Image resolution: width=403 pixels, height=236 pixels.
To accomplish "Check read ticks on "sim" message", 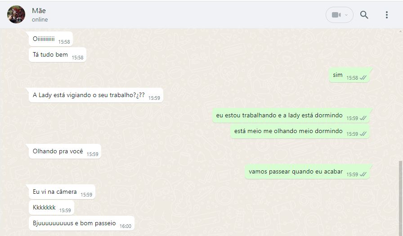I will tap(363, 78).
